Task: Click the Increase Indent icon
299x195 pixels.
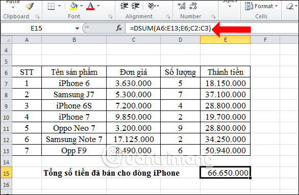Action: pos(136,6)
